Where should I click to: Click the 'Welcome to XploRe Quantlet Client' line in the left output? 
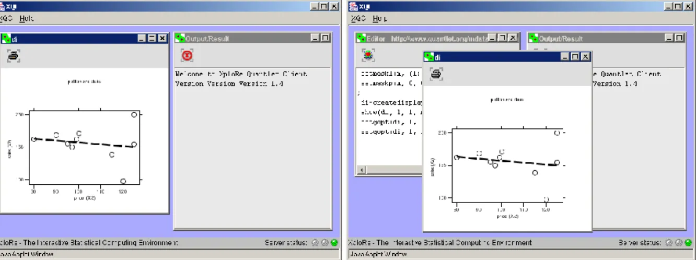241,74
